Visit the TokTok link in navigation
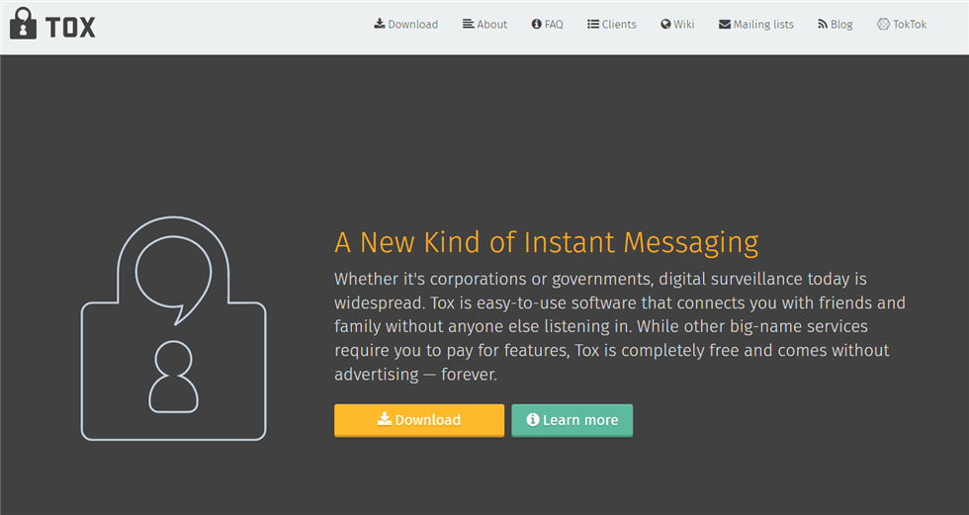The height and width of the screenshot is (515, 969). pos(902,24)
